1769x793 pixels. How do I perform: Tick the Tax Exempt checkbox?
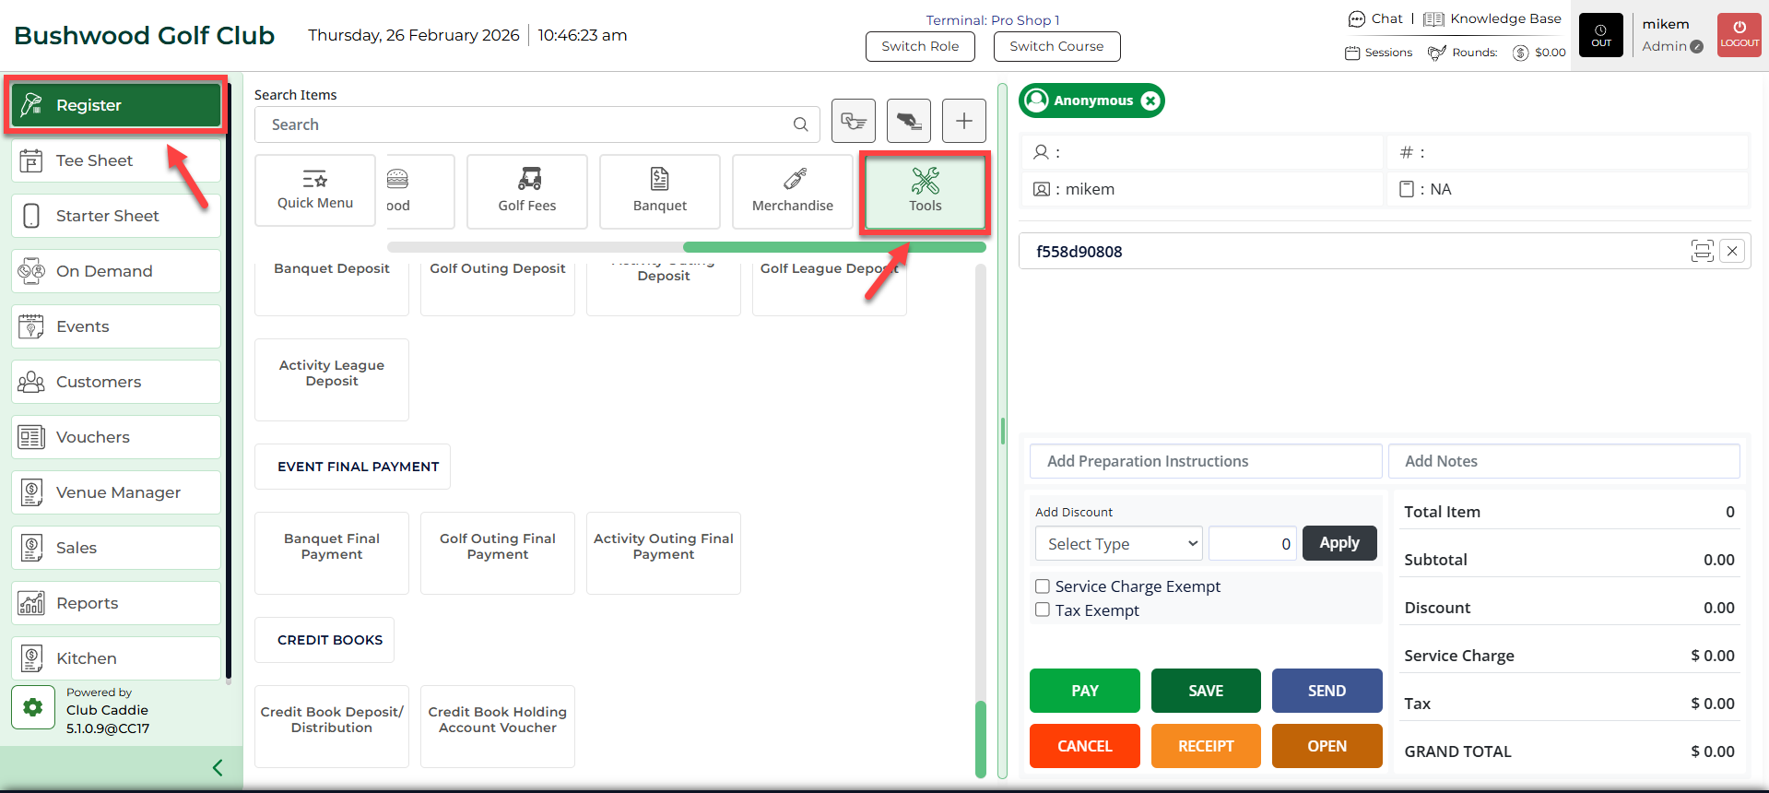(1043, 610)
